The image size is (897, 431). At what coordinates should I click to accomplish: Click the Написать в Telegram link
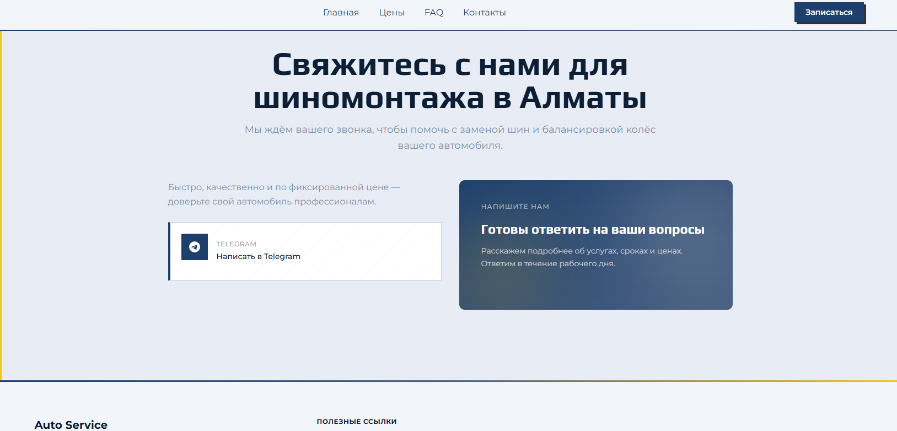click(258, 257)
